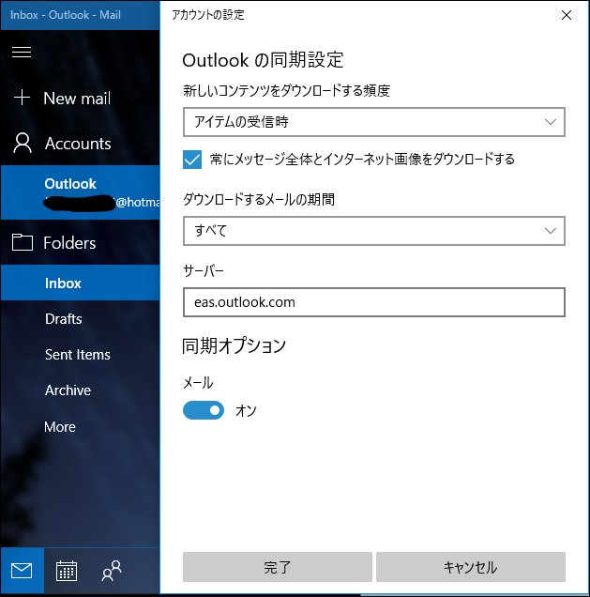Open the hamburger navigation menu
The width and height of the screenshot is (590, 597).
click(x=22, y=52)
